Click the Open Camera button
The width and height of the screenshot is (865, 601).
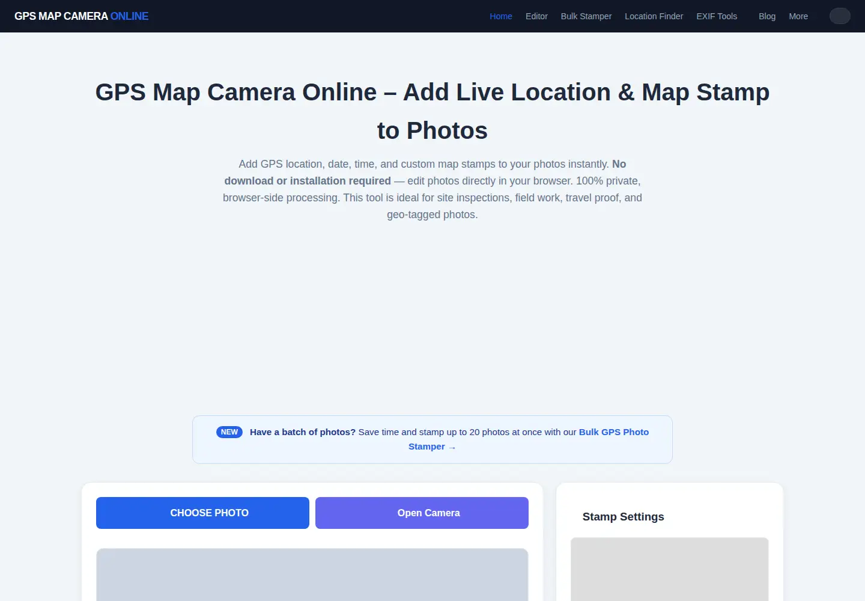[x=422, y=513]
